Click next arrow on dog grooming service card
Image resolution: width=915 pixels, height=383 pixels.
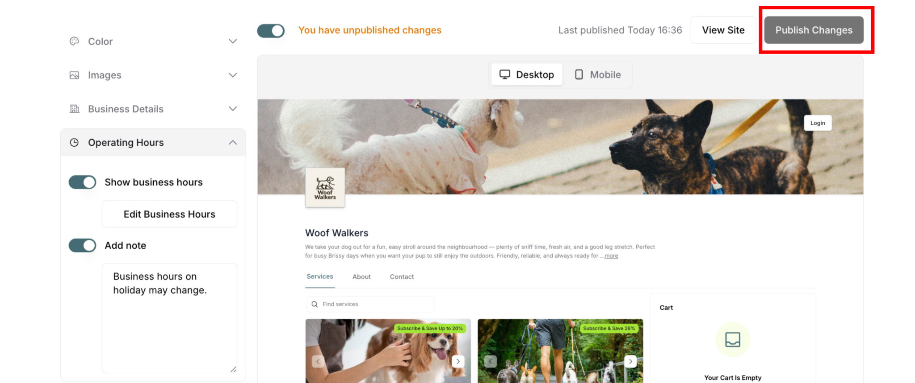tap(458, 361)
